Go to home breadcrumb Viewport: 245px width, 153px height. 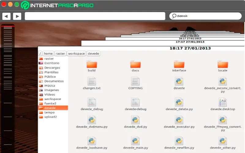point(48,54)
